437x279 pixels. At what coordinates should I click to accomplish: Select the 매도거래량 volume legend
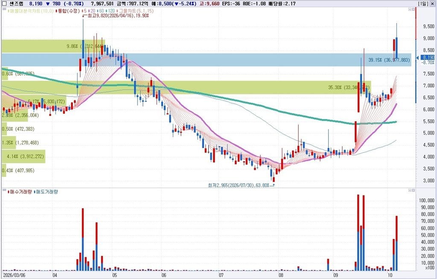(x=46, y=192)
